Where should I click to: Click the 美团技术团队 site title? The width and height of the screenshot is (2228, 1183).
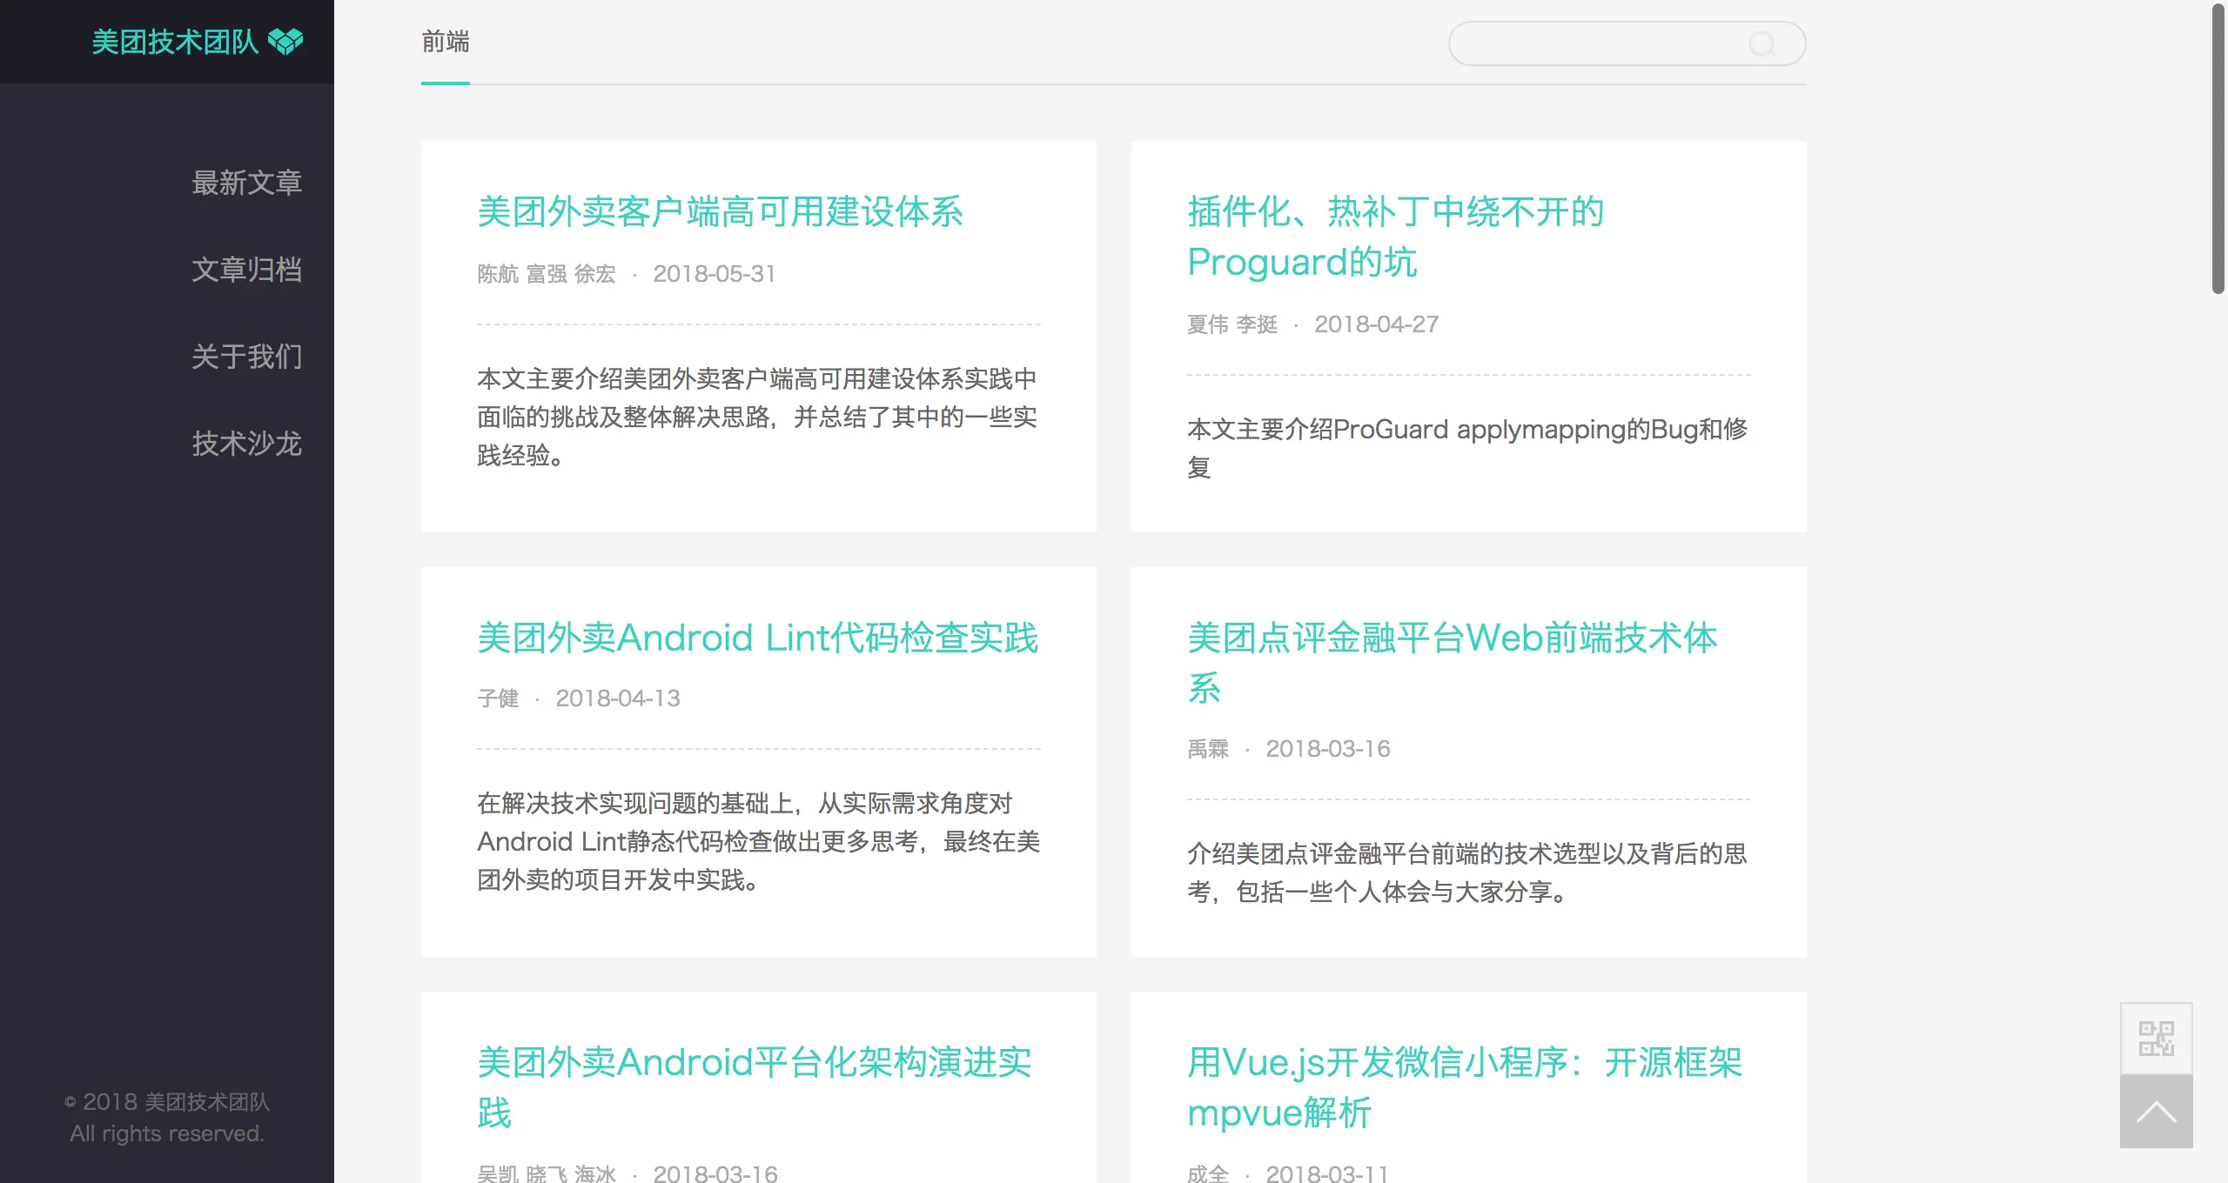[x=175, y=42]
